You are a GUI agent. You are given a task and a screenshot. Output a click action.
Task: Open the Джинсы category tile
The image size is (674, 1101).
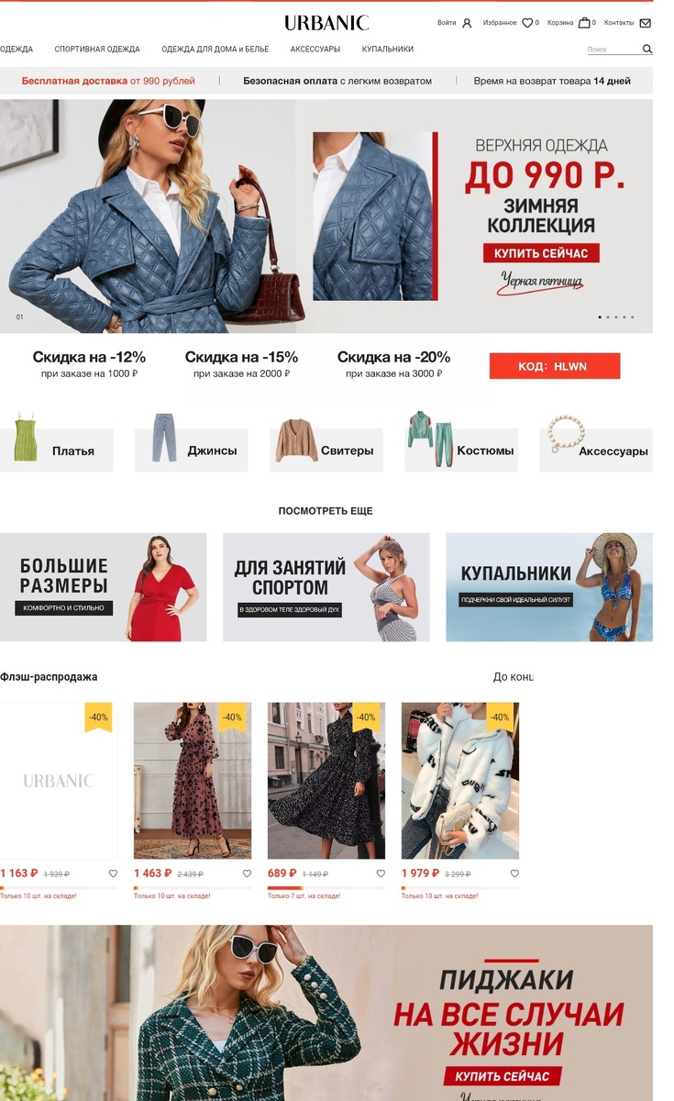coord(192,450)
